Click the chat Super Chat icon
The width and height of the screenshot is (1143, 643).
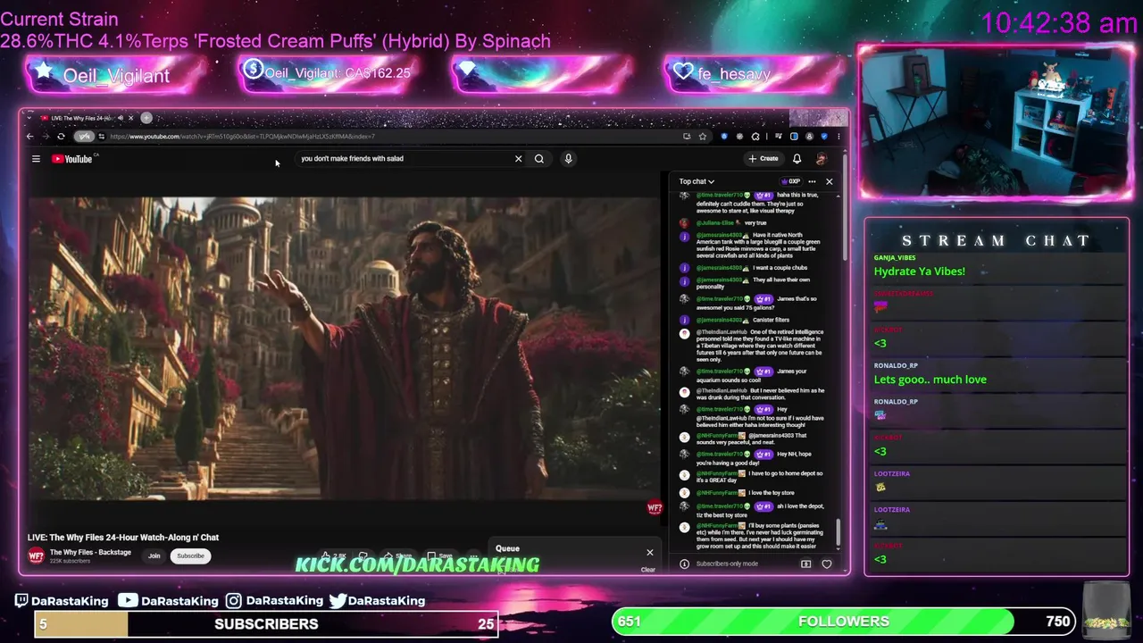tap(805, 564)
